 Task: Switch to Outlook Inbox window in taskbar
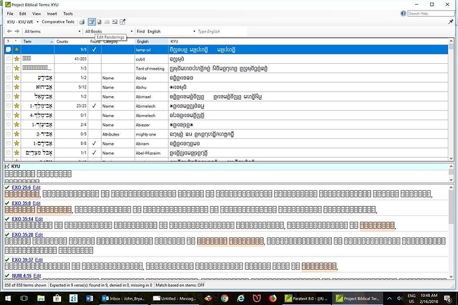coord(124,298)
